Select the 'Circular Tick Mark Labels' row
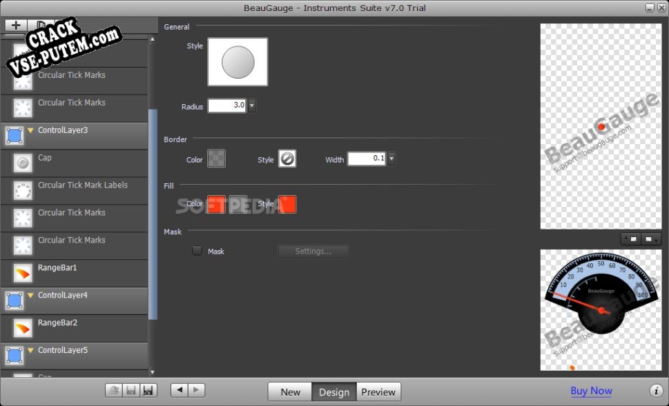Viewport: 669px width, 406px height. (x=75, y=190)
